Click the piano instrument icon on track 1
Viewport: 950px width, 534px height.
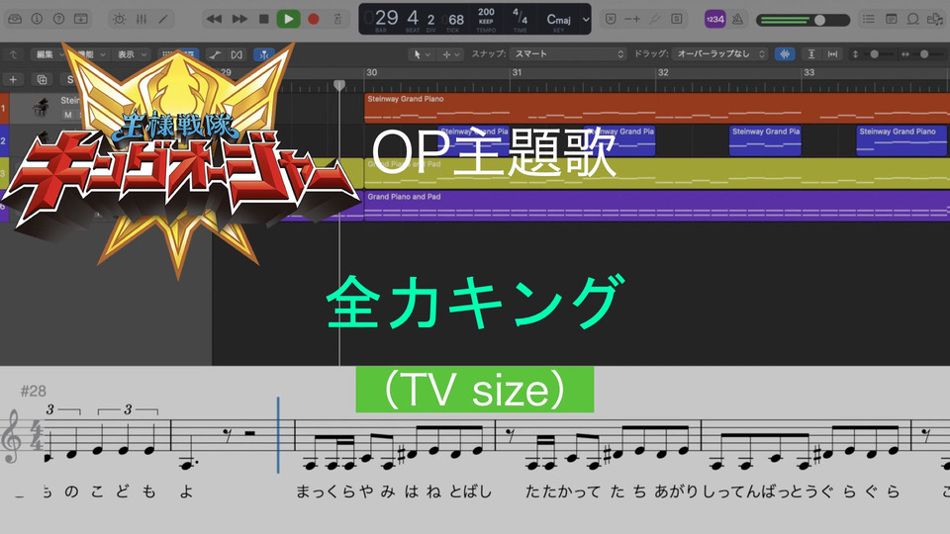pyautogui.click(x=42, y=107)
